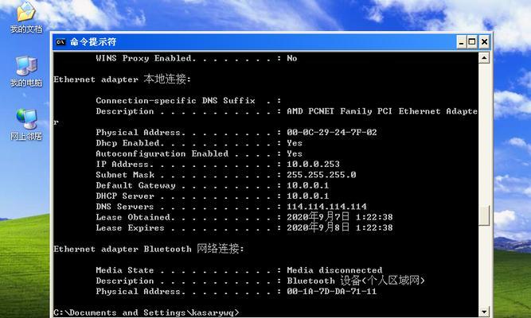
Task: Click the scrollbar up arrow
Action: (484, 58)
